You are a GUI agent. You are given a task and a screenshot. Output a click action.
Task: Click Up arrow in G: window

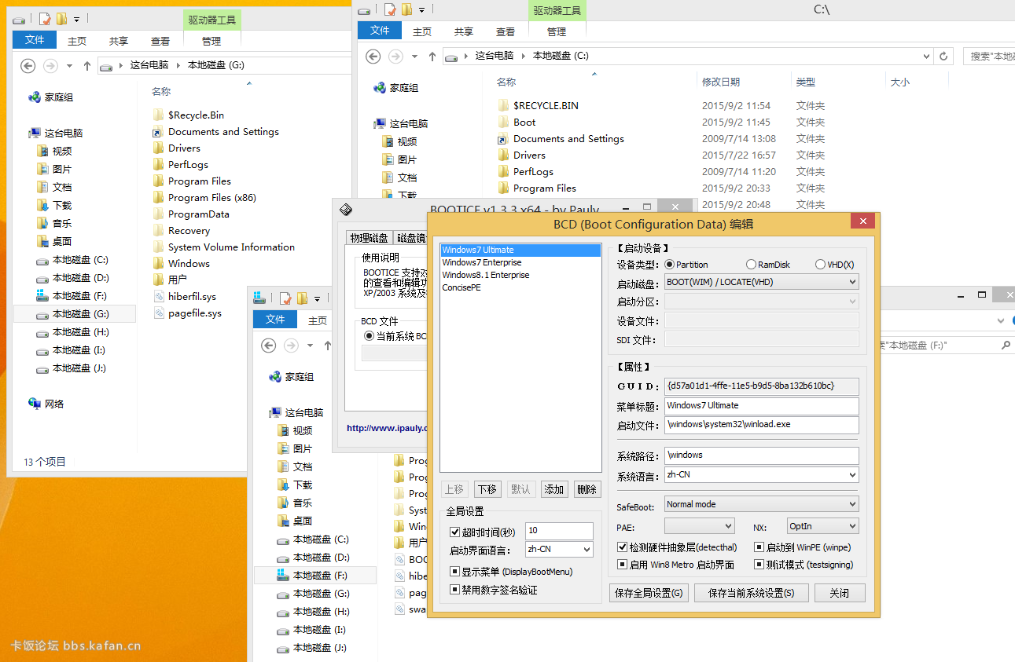click(87, 66)
